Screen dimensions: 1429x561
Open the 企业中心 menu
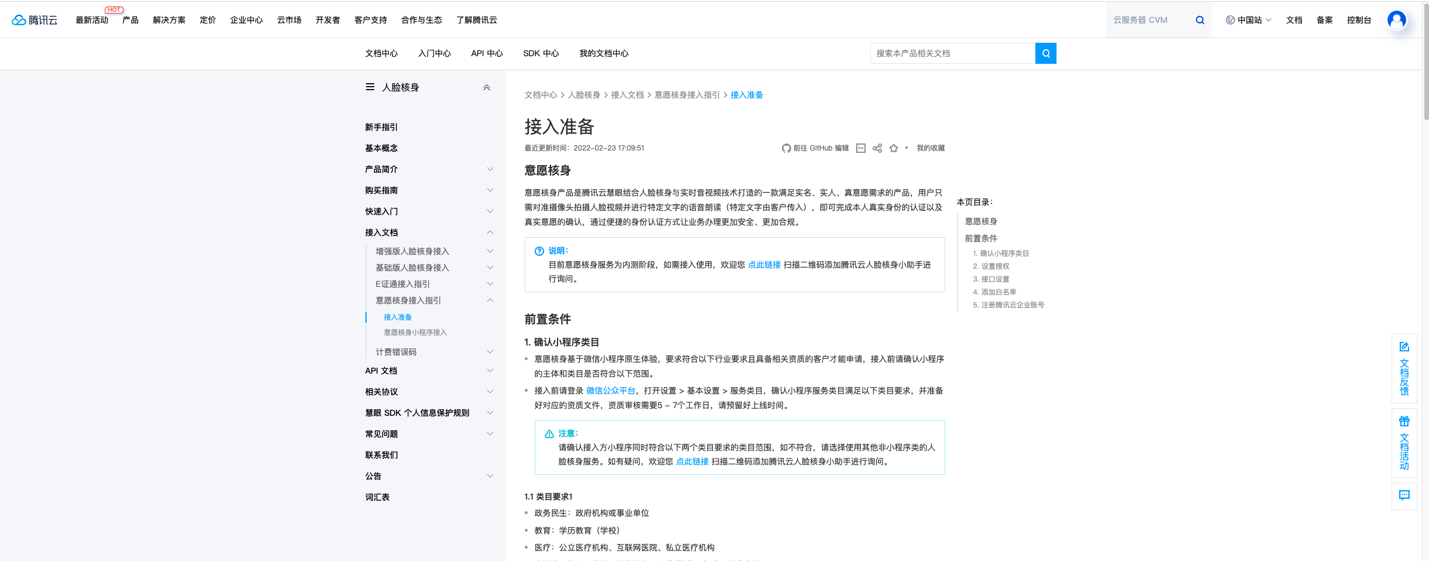click(247, 20)
